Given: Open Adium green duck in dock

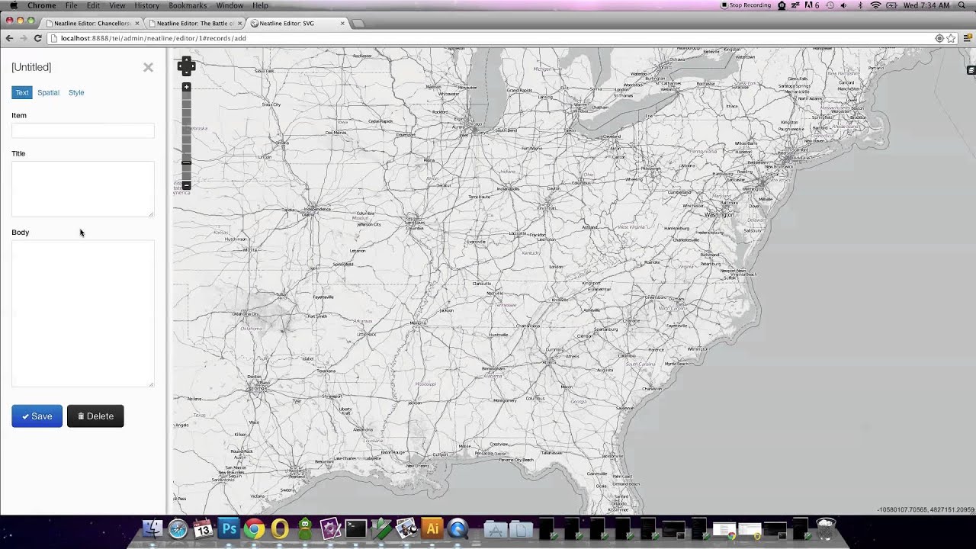Looking at the screenshot, I should pyautogui.click(x=305, y=528).
